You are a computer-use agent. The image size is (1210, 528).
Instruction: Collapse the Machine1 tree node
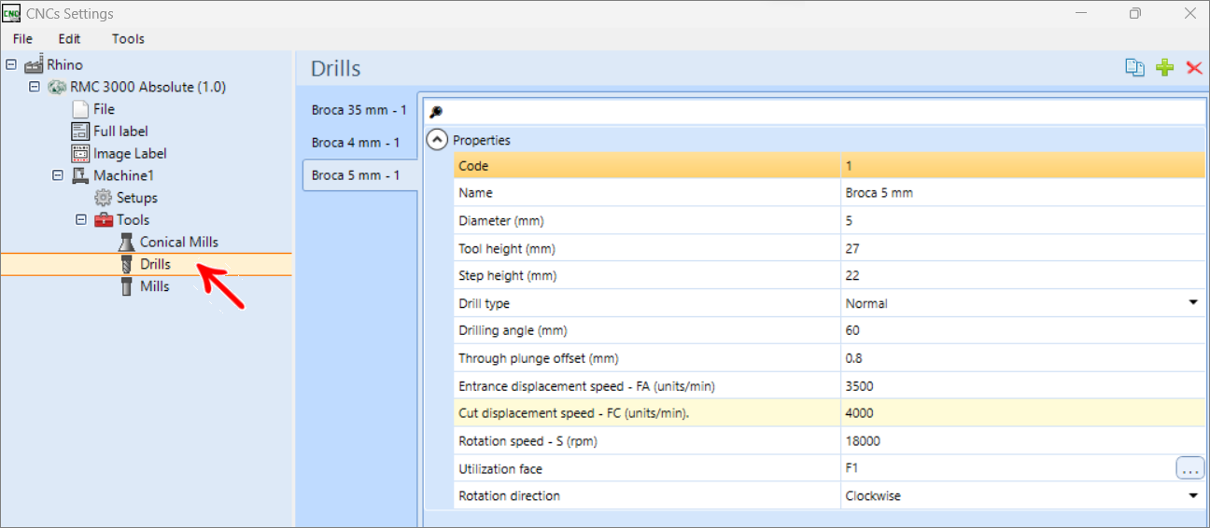coord(58,175)
